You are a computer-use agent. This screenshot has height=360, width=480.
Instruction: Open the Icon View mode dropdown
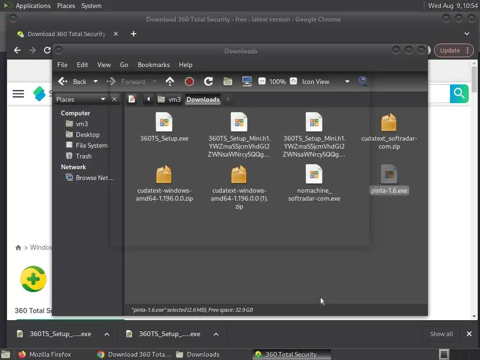point(325,82)
